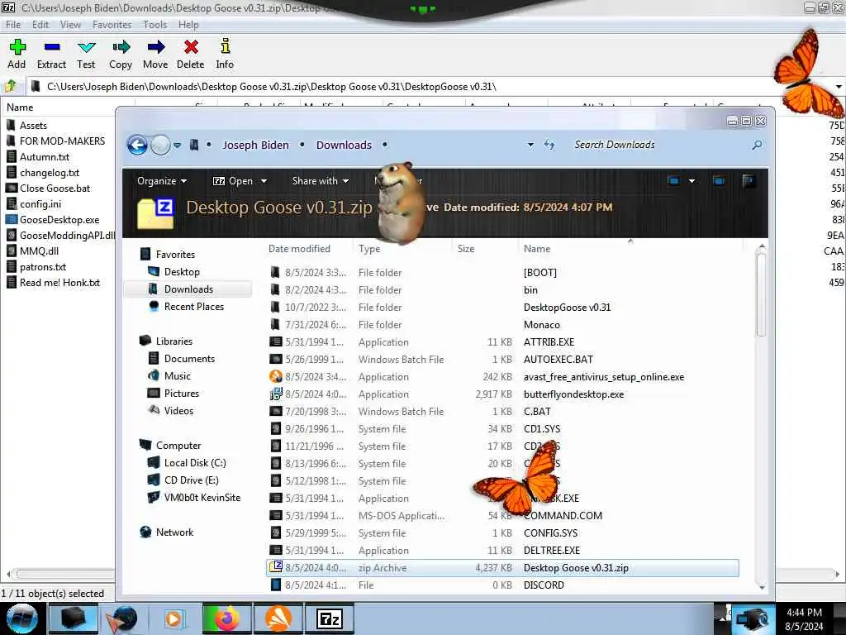The image size is (846, 635).
Task: Click the Desktop Goose zip file icon
Action: pyautogui.click(x=276, y=567)
